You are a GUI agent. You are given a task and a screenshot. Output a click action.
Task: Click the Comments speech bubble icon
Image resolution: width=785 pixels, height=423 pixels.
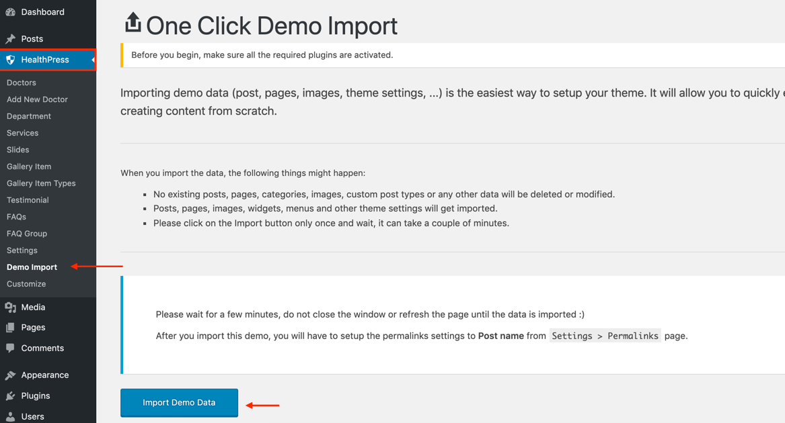point(11,348)
